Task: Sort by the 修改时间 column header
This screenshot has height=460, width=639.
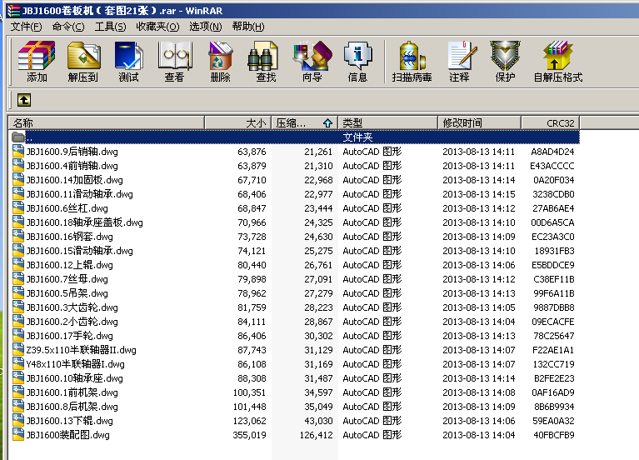Action: pos(479,122)
